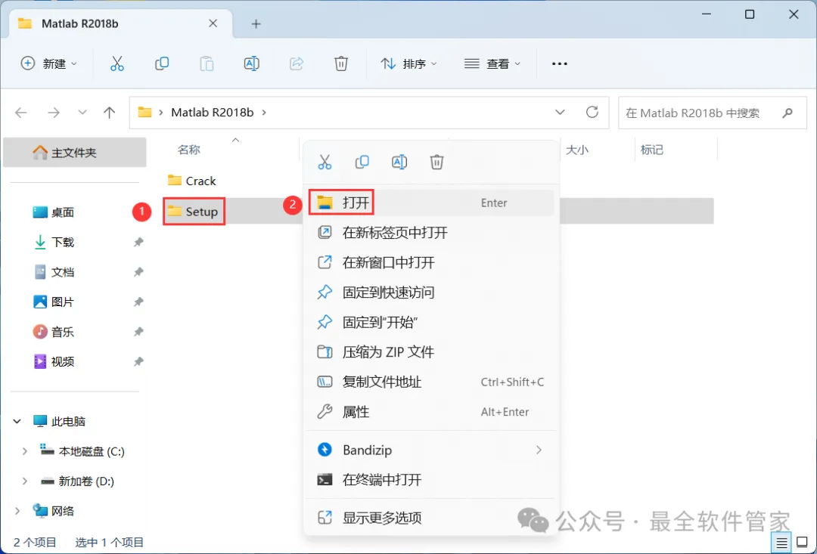
Task: Choose 在新标签页中打开
Action: (x=431, y=232)
